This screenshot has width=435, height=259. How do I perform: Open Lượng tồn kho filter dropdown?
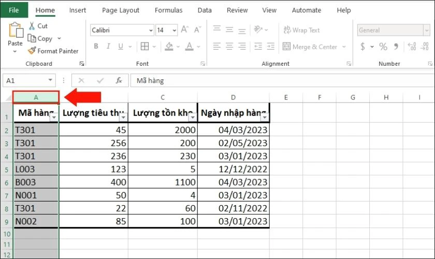pos(192,118)
